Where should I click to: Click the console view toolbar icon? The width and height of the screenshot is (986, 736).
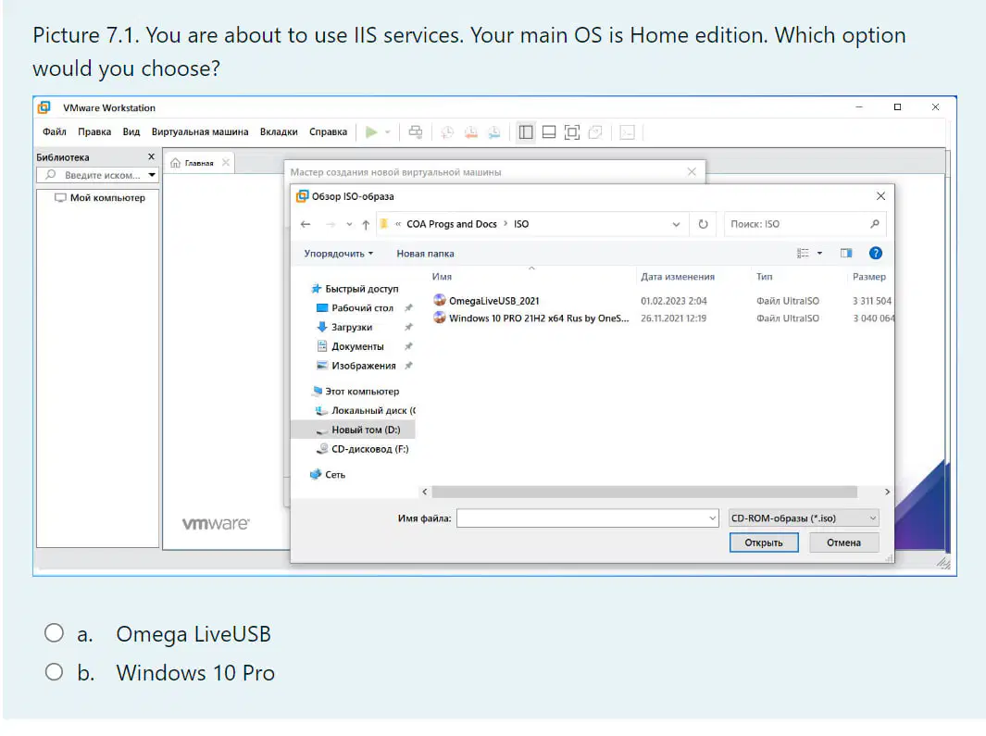[627, 132]
